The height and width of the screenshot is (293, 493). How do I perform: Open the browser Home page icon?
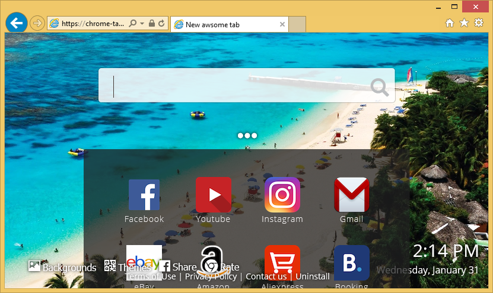coord(450,23)
